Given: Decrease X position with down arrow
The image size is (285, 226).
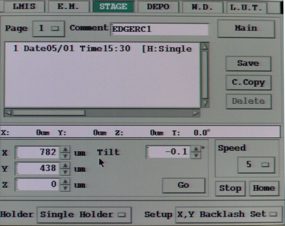Looking at the screenshot, I should click(65, 155).
